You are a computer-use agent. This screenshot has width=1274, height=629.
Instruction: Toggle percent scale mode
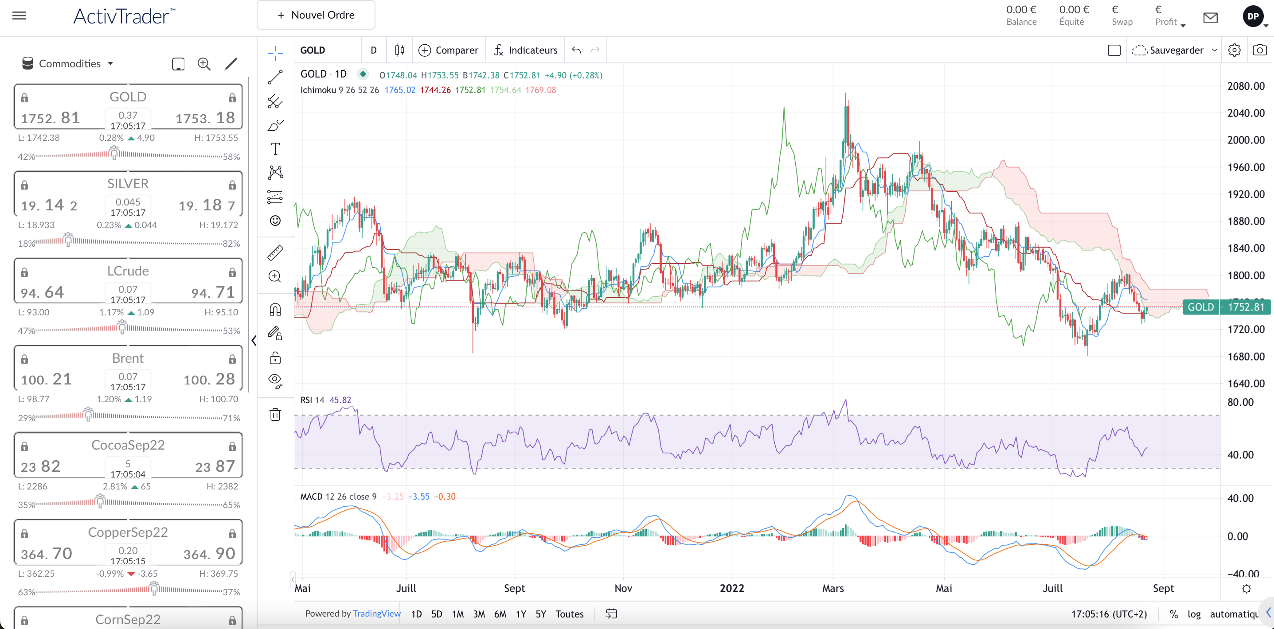coord(1174,614)
